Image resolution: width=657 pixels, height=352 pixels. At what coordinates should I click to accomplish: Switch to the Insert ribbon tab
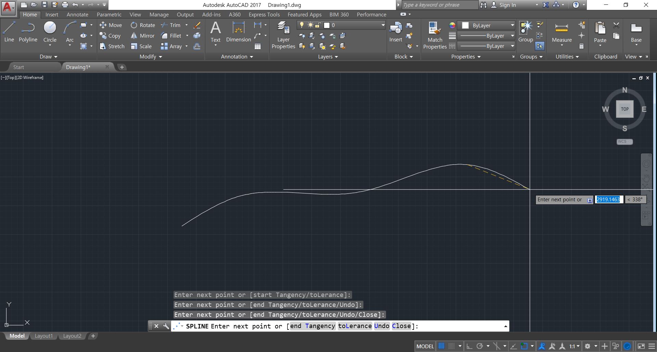pos(52,14)
